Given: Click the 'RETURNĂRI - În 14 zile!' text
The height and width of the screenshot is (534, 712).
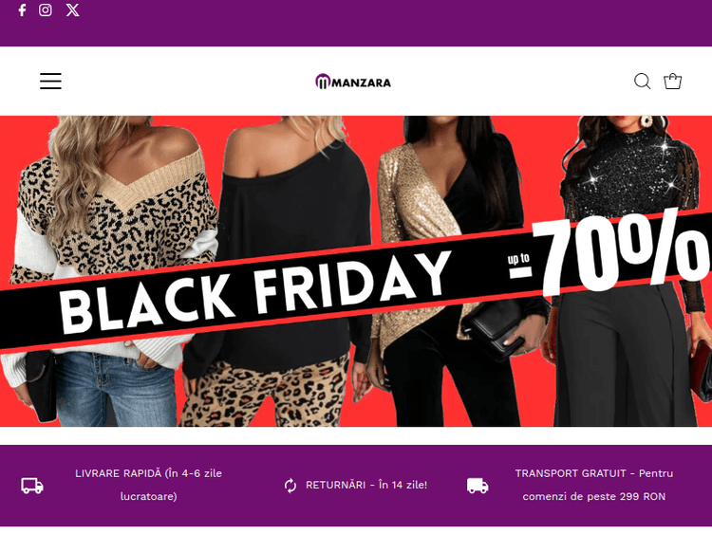Looking at the screenshot, I should pyautogui.click(x=366, y=485).
